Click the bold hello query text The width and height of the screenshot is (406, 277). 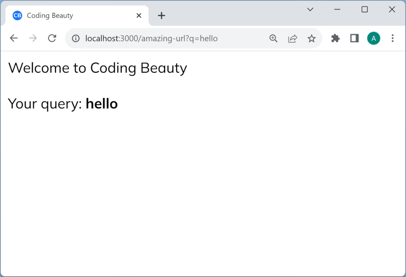(101, 104)
